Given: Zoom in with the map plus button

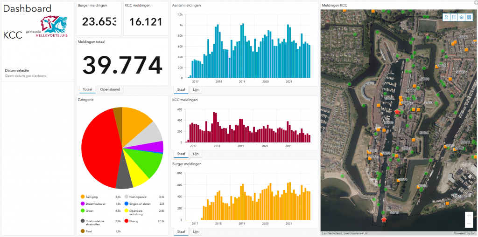Looking at the screenshot, I should (469, 216).
